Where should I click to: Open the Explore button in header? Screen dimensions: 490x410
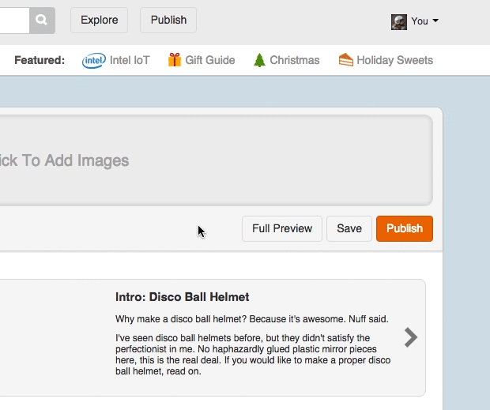click(x=99, y=21)
